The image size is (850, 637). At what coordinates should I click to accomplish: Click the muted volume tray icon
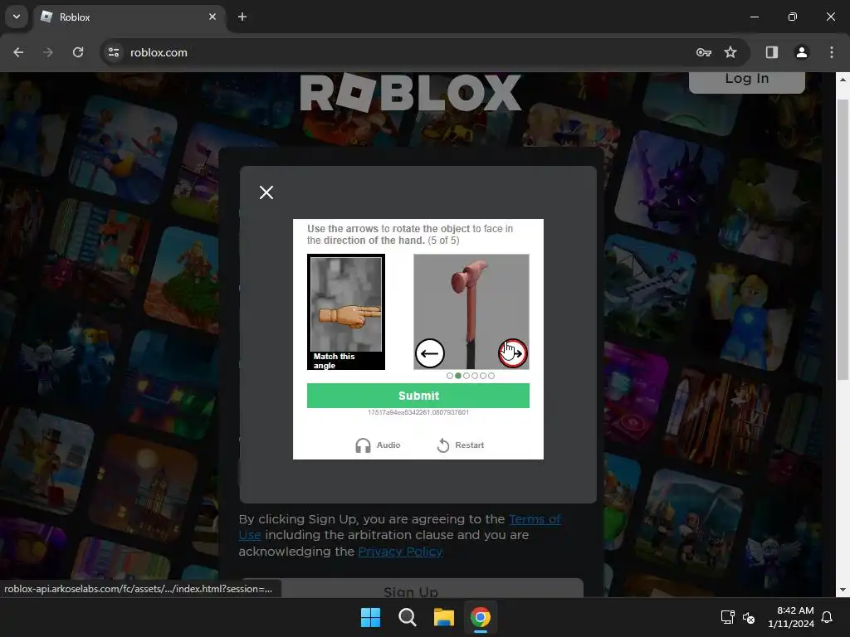[x=749, y=617]
